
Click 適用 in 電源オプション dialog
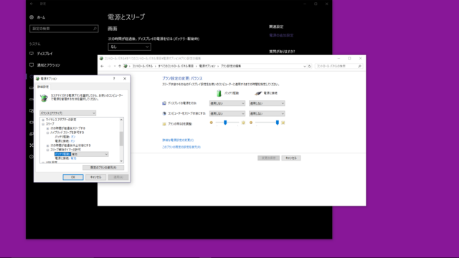(118, 177)
